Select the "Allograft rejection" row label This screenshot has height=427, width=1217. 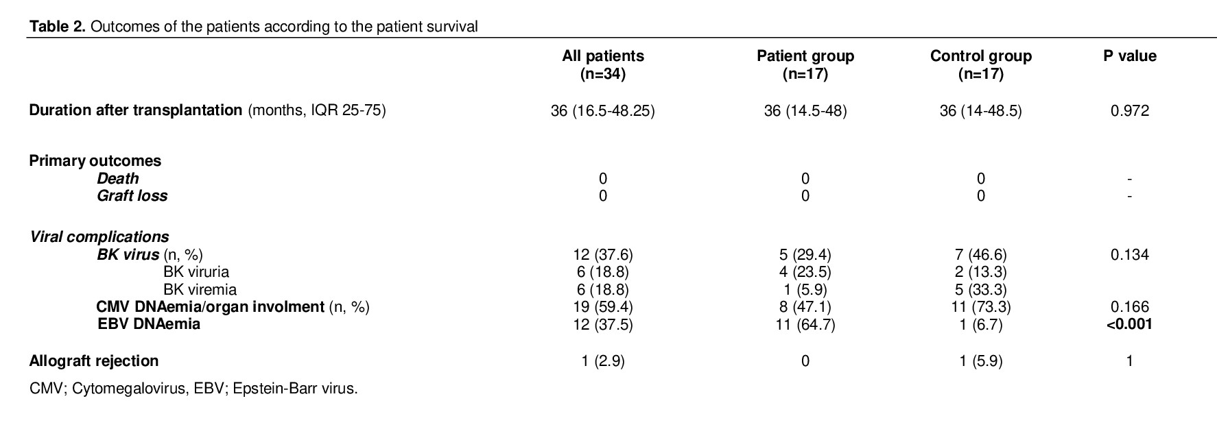(94, 361)
